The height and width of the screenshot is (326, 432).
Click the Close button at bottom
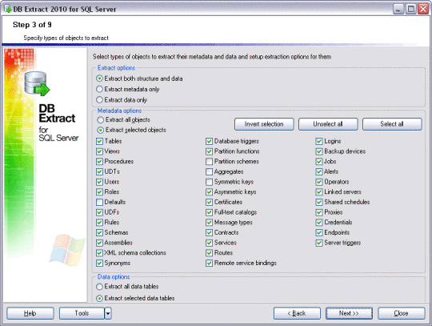pyautogui.click(x=401, y=313)
